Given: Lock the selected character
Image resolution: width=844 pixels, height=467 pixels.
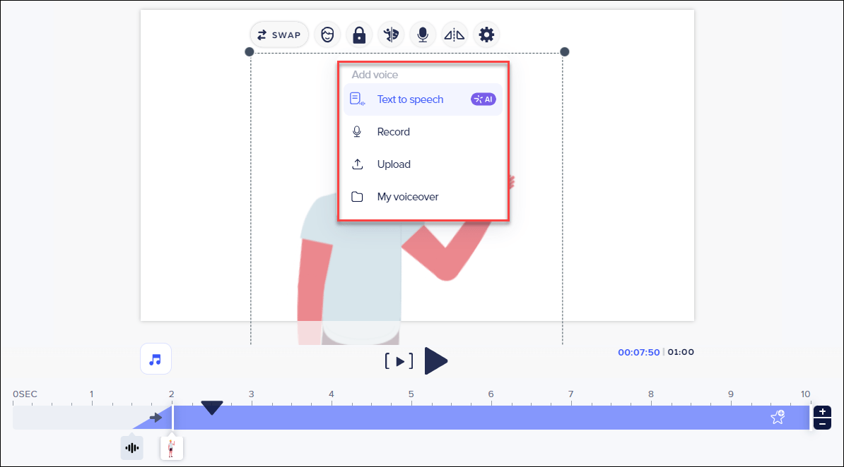Looking at the screenshot, I should (359, 35).
